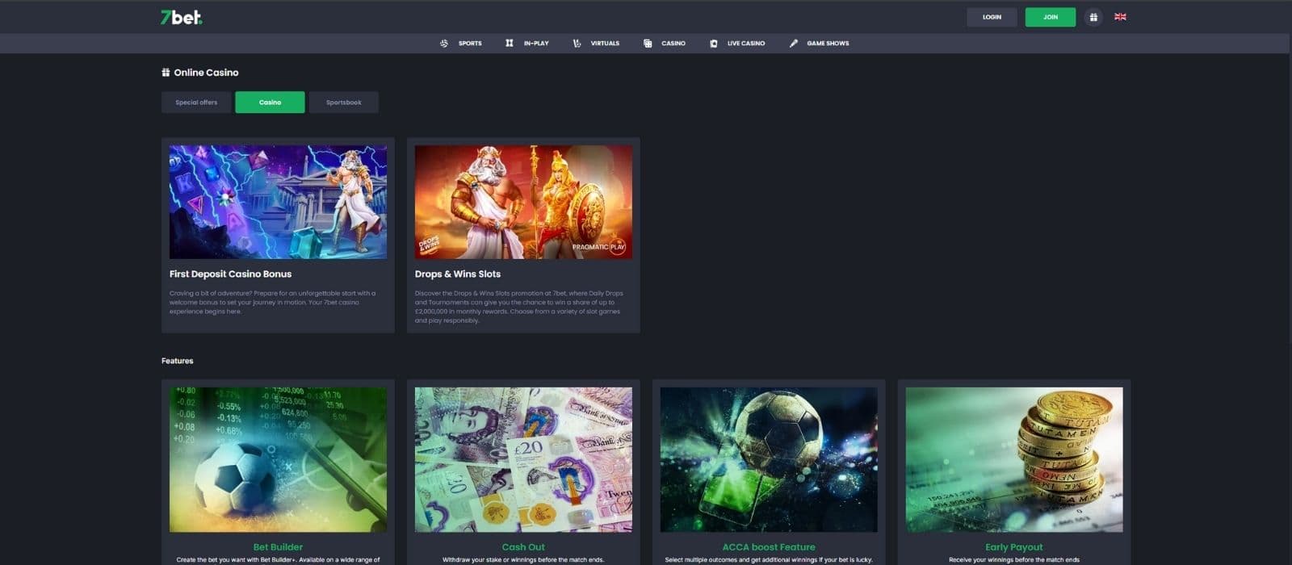Select the Sportsbook tab
Screen dimensions: 1292x565
point(343,103)
